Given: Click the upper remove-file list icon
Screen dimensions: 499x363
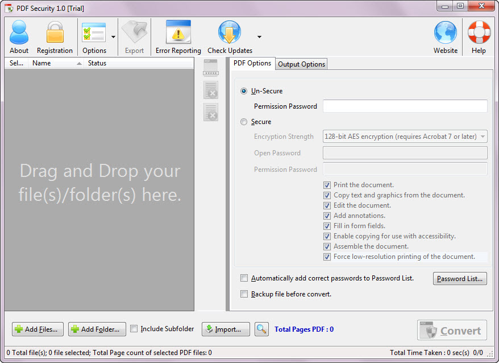Looking at the screenshot, I should point(211,90).
